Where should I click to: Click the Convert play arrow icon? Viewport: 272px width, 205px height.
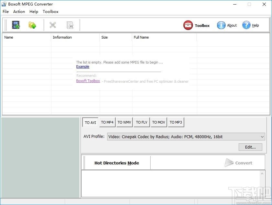[x=229, y=163]
